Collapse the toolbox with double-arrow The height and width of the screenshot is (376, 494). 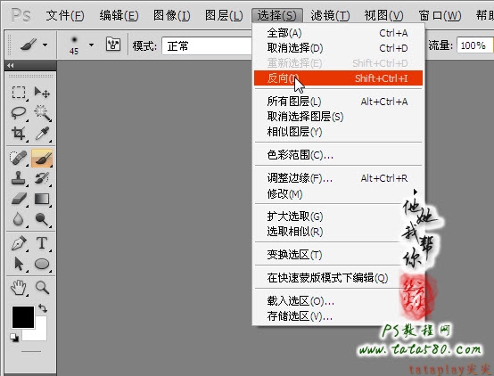click(x=11, y=66)
